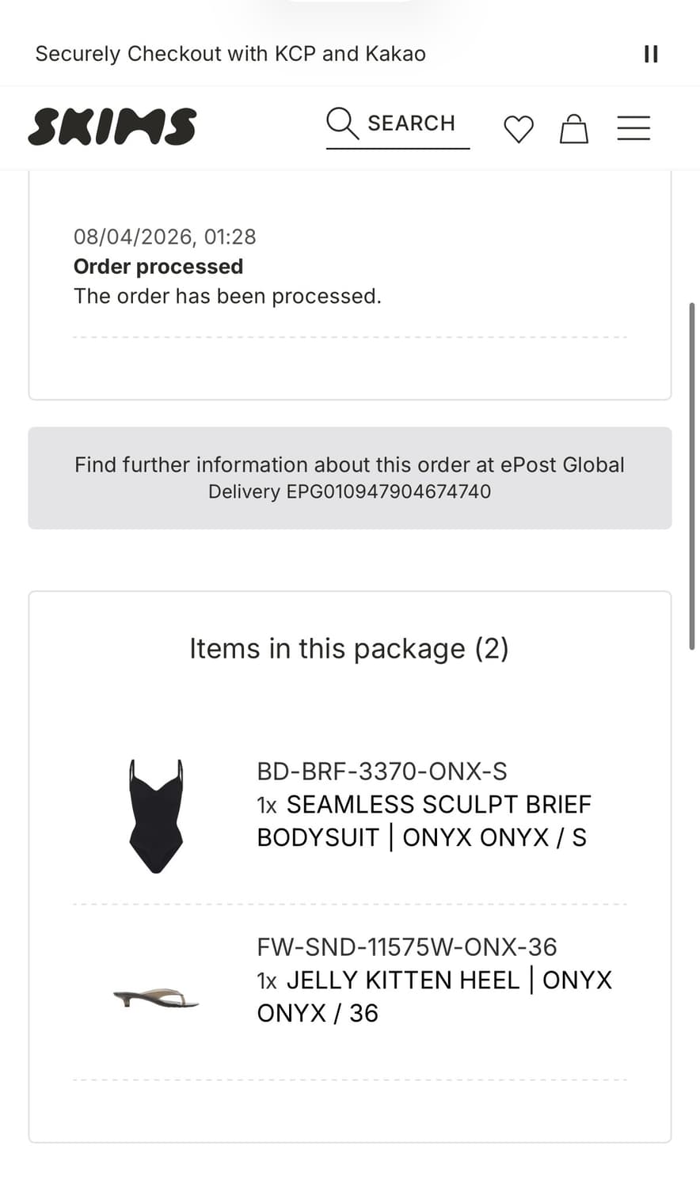Select SKU BD-BRF-3370-ONX-S text

(382, 772)
